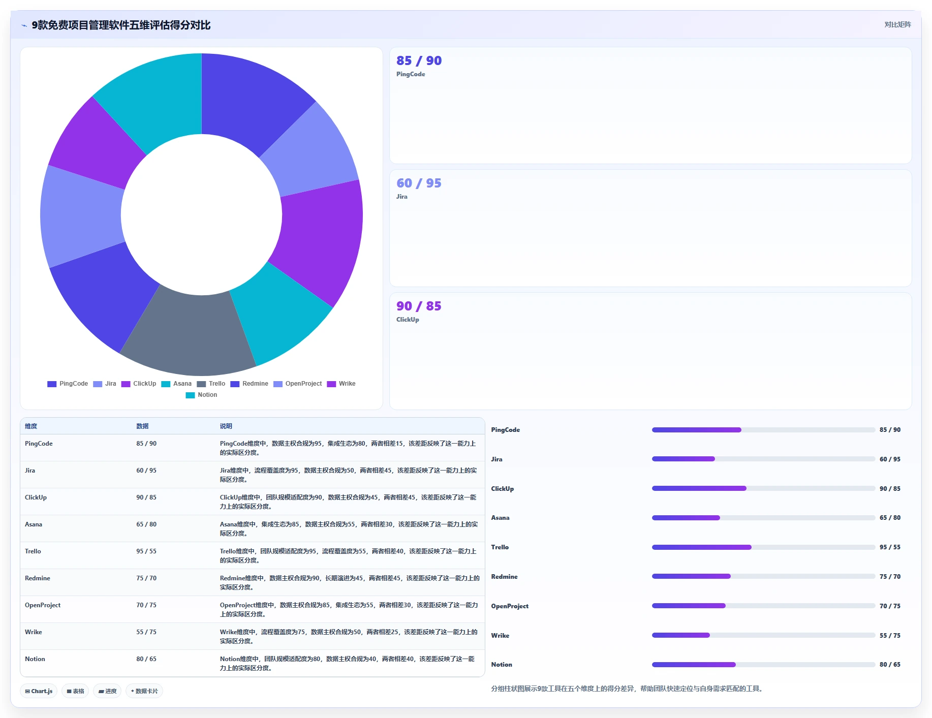This screenshot has width=932, height=718.
Task: Hide Redmine using its legend entry
Action: pyautogui.click(x=249, y=384)
